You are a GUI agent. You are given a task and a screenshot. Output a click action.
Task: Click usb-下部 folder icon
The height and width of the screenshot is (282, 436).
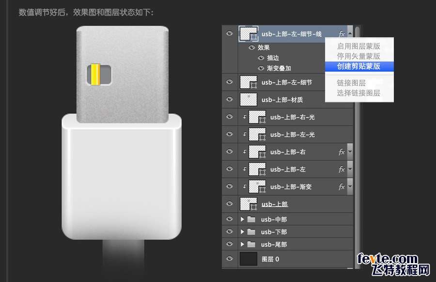tap(251, 232)
